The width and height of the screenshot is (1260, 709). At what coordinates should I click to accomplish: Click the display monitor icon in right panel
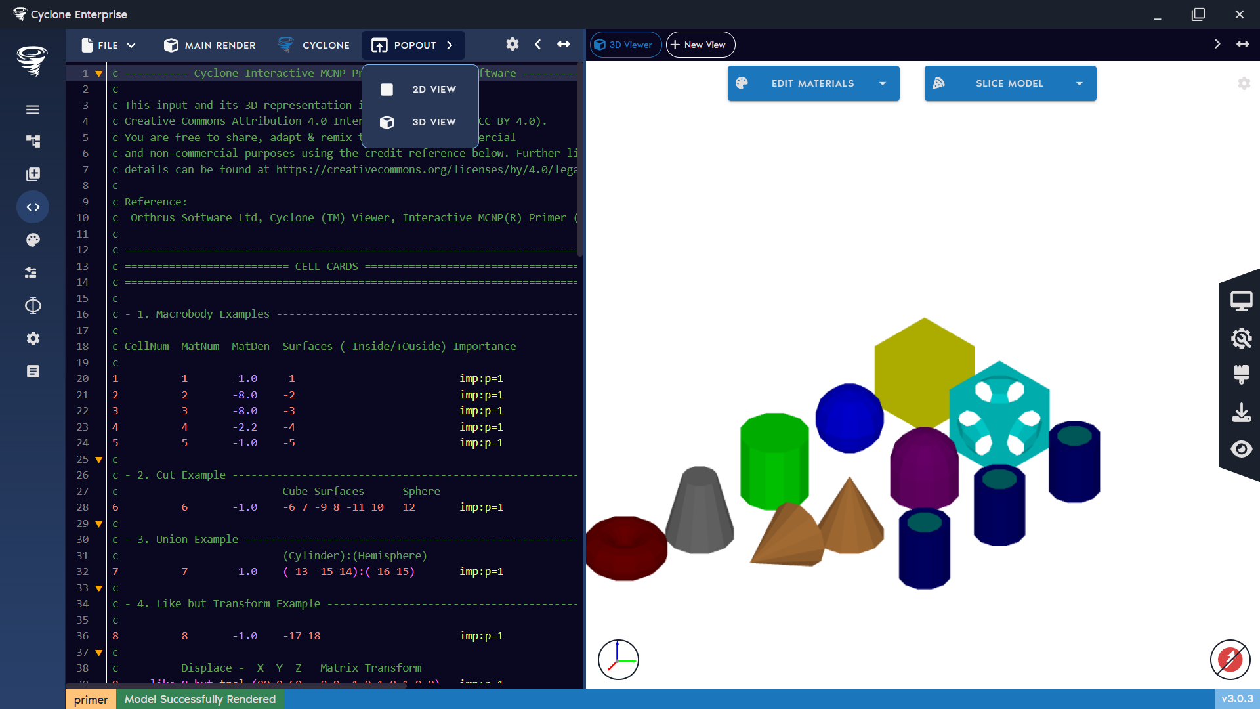click(x=1242, y=300)
